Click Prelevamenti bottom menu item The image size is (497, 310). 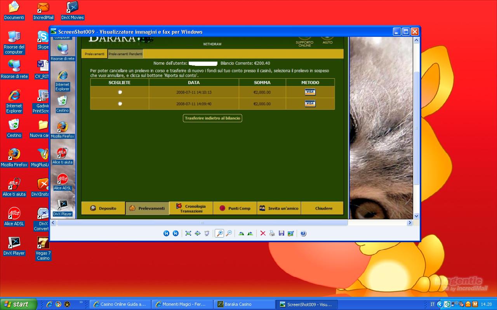pos(148,208)
